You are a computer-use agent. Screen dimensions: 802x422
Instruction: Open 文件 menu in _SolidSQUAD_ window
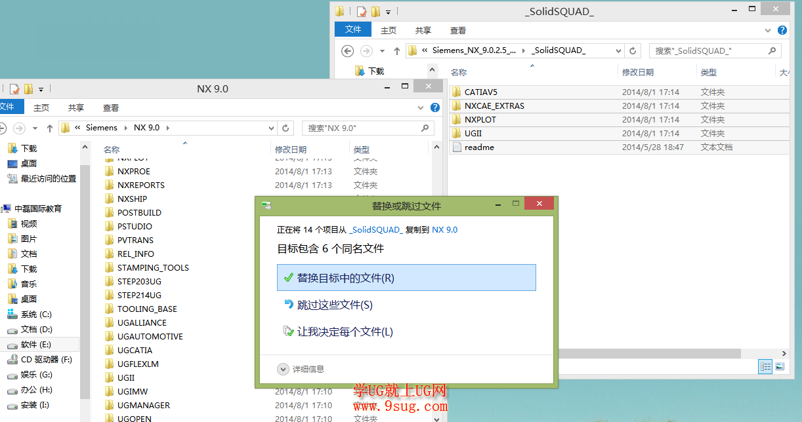(354, 29)
